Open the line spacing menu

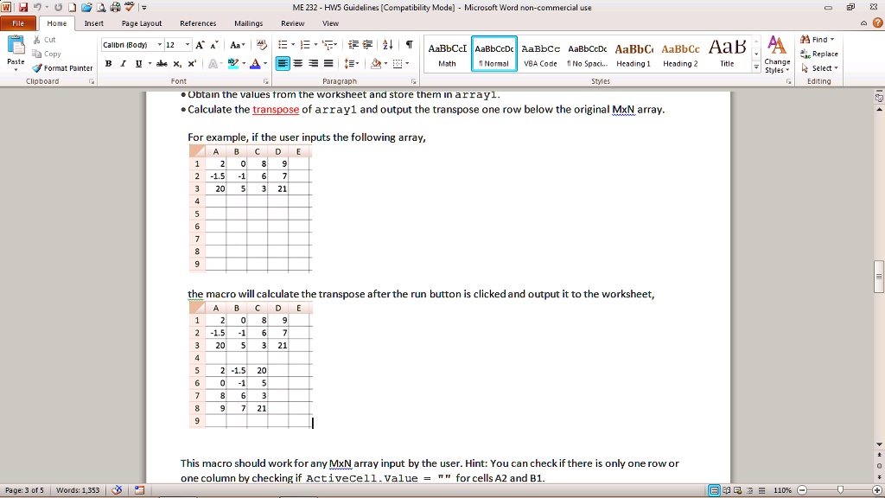(352, 64)
